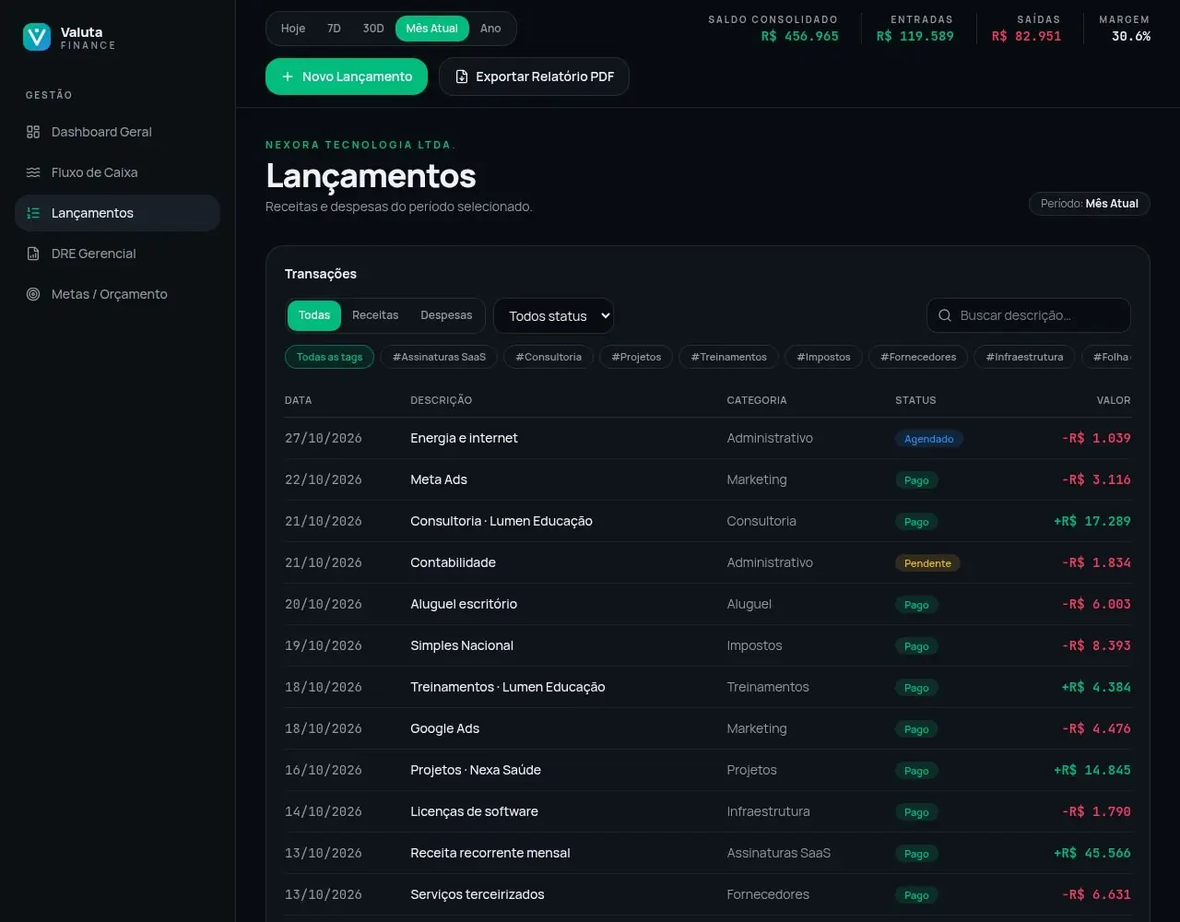The height and width of the screenshot is (922, 1180).
Task: Select the Hoje period option
Action: click(293, 29)
